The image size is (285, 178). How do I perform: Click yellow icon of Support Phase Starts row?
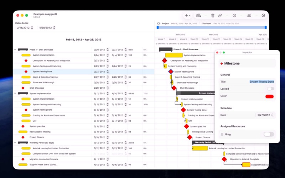23,164
